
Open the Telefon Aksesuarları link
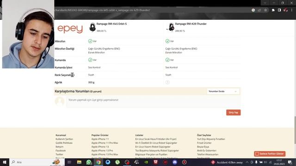[208, 154]
